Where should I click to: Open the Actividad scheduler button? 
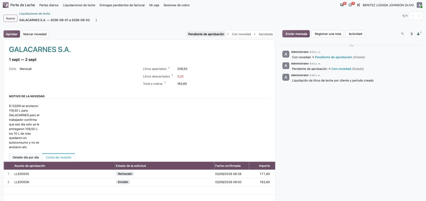(355, 34)
